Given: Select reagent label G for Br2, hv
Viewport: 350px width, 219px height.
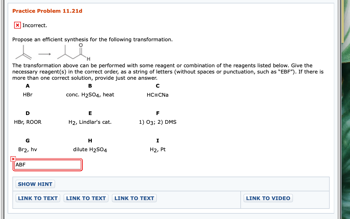Looking at the screenshot, I should (27, 140).
